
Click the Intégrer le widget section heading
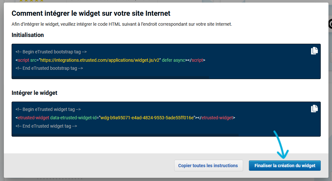coord(34,93)
